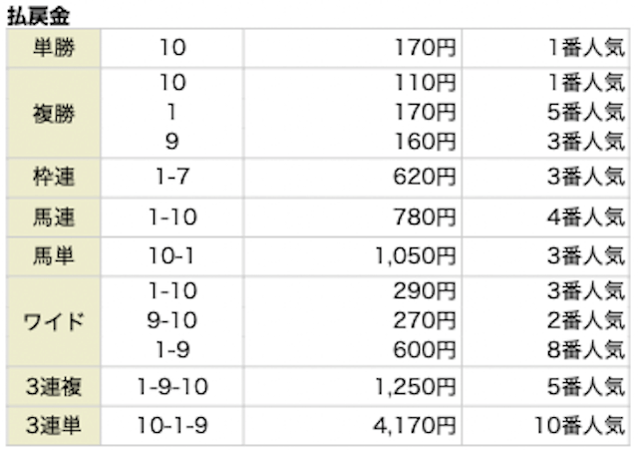Select the 780円 payout in 馬連 row

coord(425,217)
